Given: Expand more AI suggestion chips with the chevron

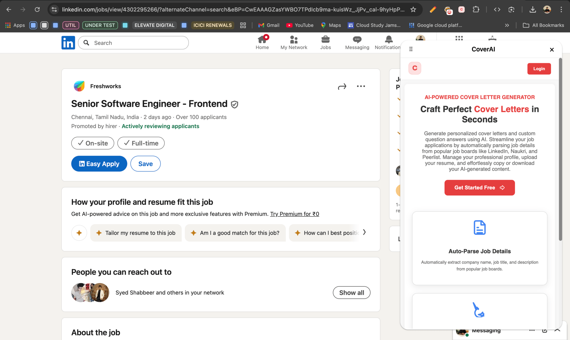Looking at the screenshot, I should pyautogui.click(x=364, y=232).
